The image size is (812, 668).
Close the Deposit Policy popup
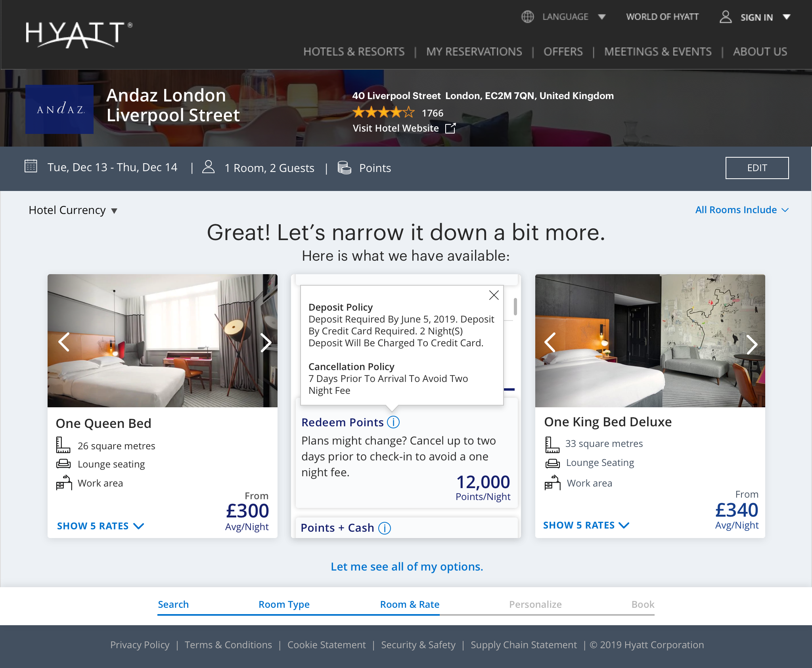point(494,295)
